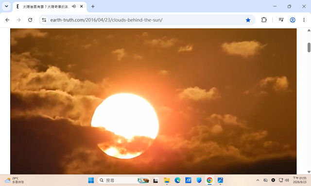The height and width of the screenshot is (186, 311).
Task: Open the network tray icon
Action: click(281, 180)
